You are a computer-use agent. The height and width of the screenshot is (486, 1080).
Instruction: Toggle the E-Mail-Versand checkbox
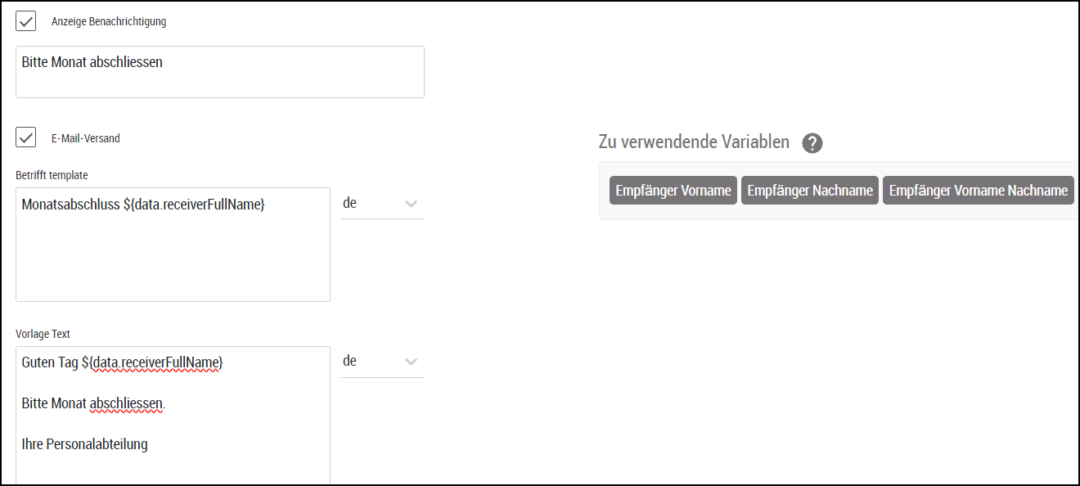coord(26,137)
